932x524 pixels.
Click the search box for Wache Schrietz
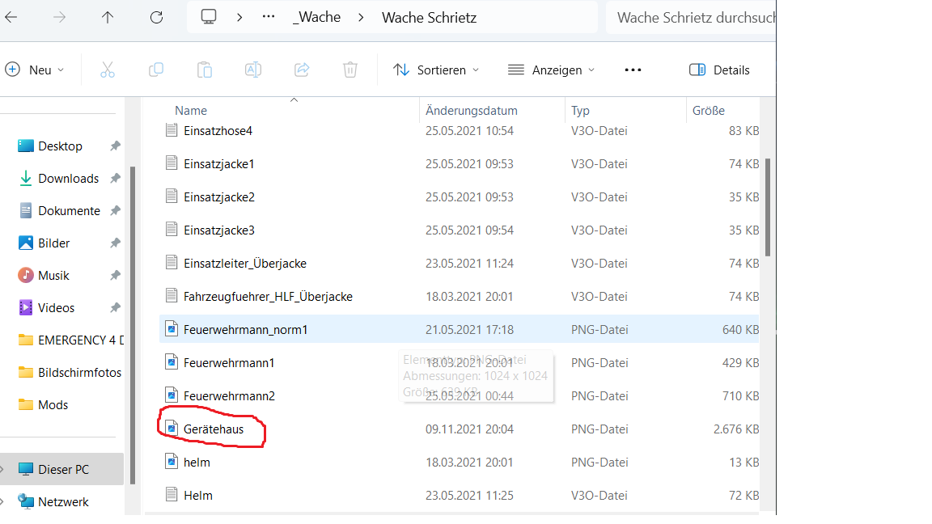pyautogui.click(x=692, y=17)
